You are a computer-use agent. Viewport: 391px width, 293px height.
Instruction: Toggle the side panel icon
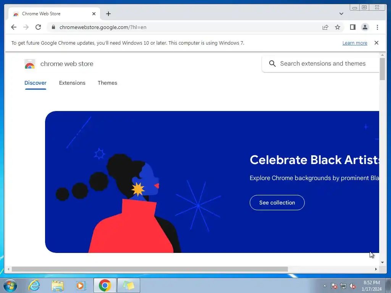click(x=352, y=27)
